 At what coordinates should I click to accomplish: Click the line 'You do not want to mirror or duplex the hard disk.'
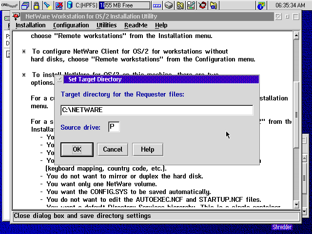point(125,176)
